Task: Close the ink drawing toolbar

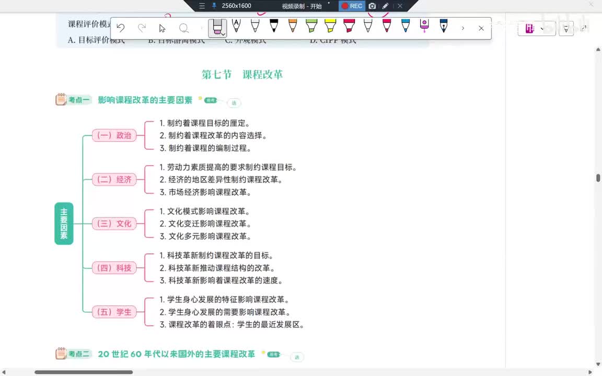Action: [481, 28]
